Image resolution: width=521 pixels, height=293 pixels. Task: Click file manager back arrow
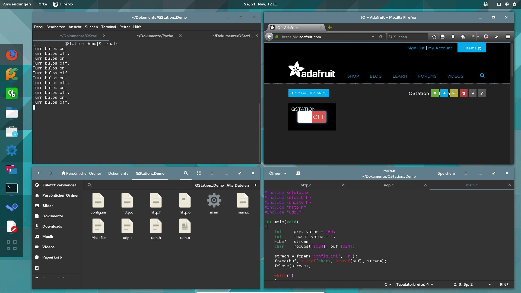click(x=39, y=173)
